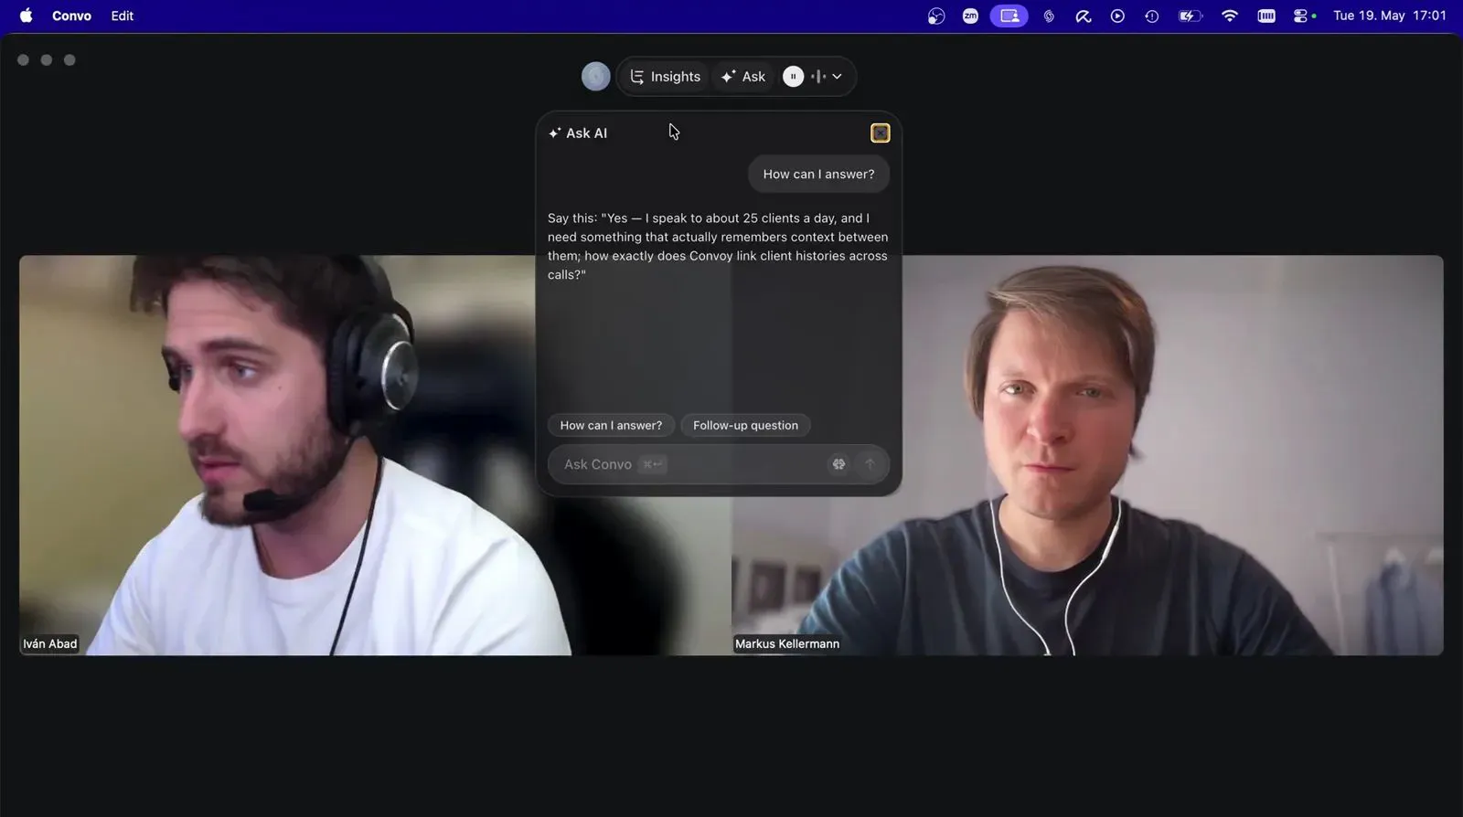Click the Iván Abad name label
The width and height of the screenshot is (1463, 817).
pyautogui.click(x=50, y=643)
